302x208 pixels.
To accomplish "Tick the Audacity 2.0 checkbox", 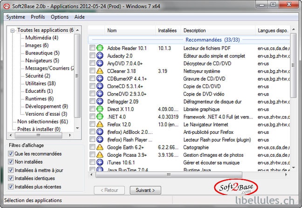I will click(92, 55).
